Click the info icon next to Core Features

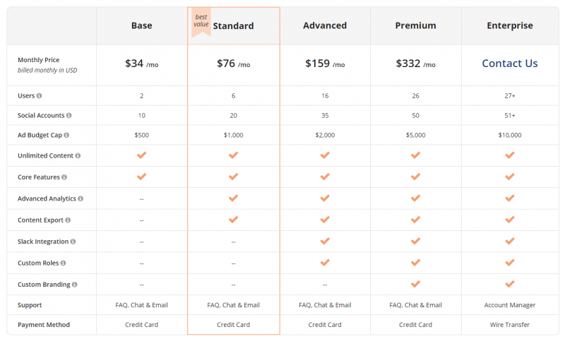pos(64,177)
